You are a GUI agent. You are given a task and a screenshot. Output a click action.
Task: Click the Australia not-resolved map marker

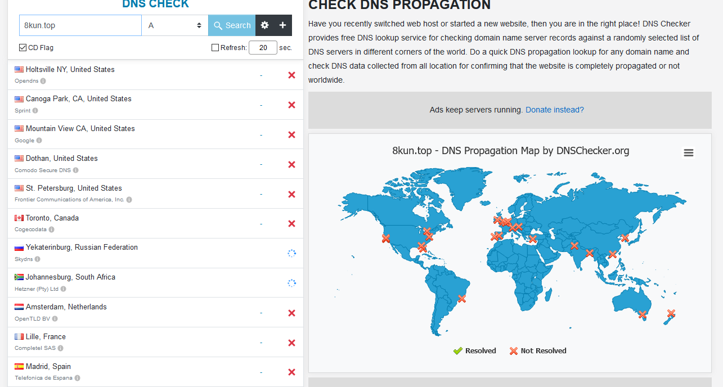tap(642, 315)
